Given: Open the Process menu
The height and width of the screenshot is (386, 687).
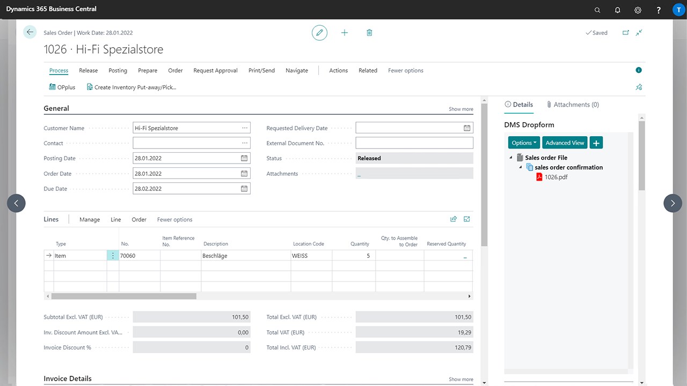Looking at the screenshot, I should pos(59,70).
